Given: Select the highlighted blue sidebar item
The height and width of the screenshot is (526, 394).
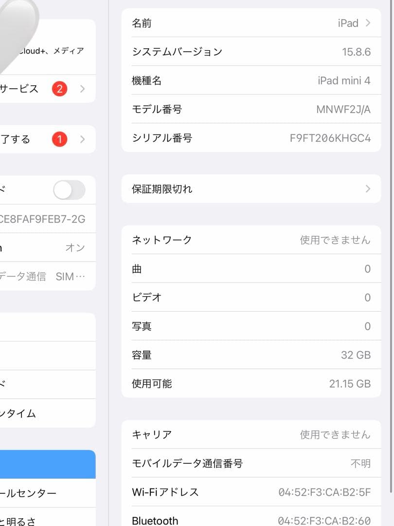Looking at the screenshot, I should [48, 464].
